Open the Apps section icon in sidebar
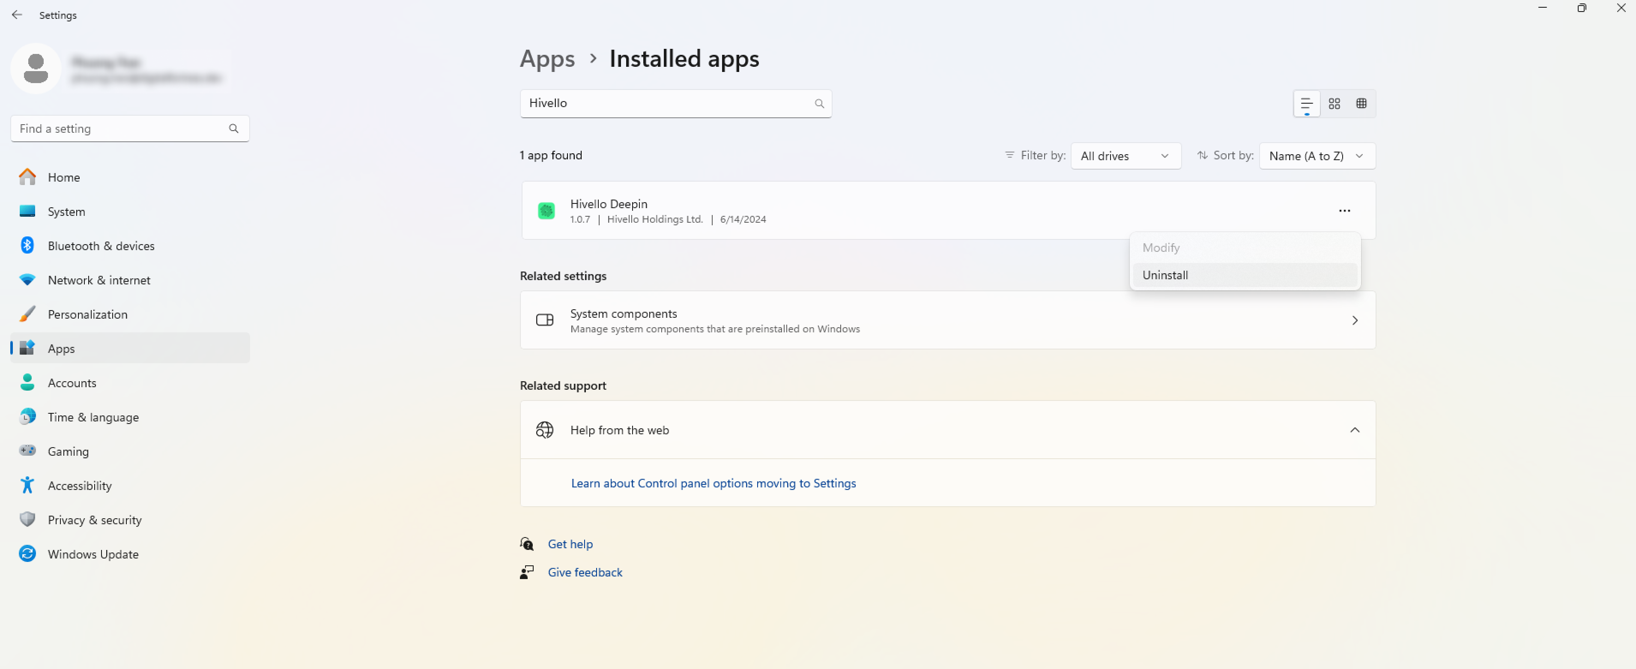The height and width of the screenshot is (669, 1636). click(x=27, y=348)
